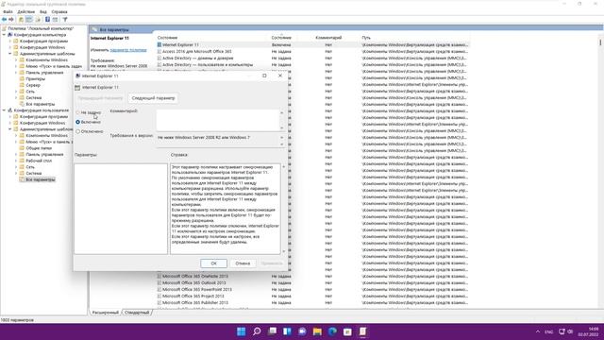Open the Chat taskbar icon
604x340 pixels.
(x=302, y=331)
